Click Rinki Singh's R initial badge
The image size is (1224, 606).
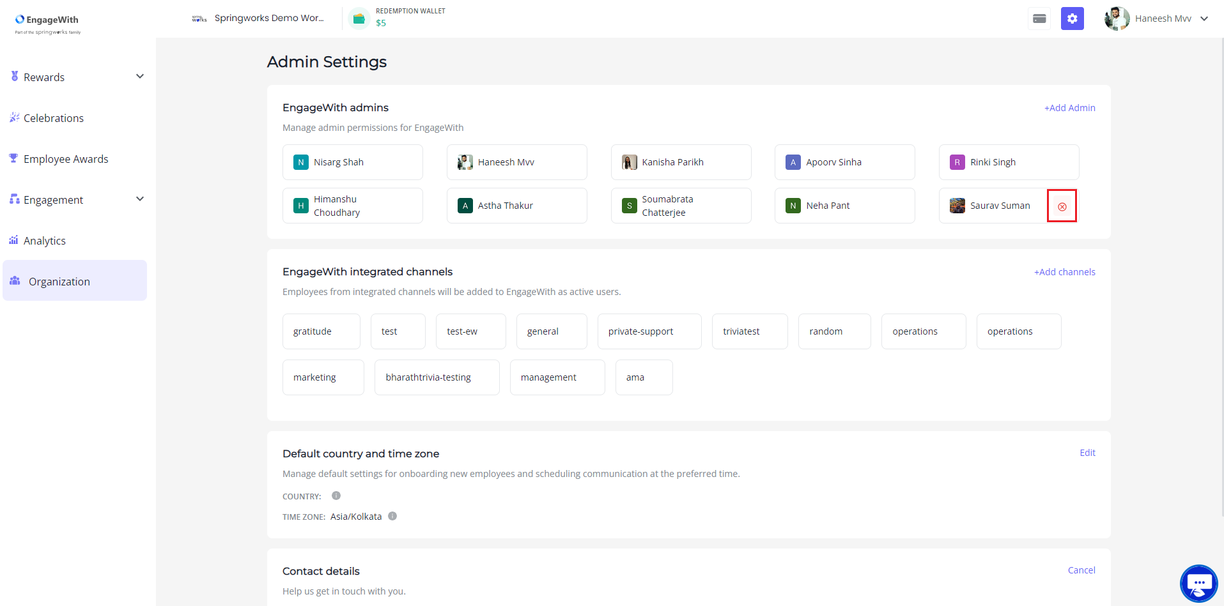tap(957, 162)
